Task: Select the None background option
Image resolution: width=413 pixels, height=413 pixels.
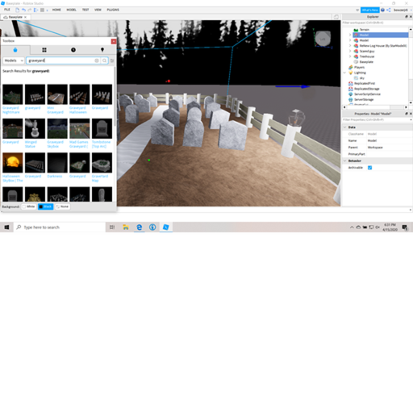Action: coord(62,206)
